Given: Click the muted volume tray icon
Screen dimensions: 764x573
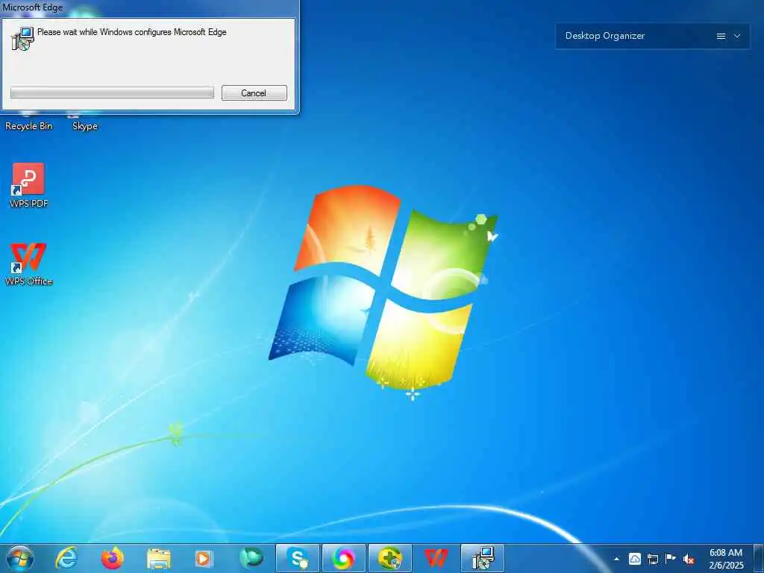Looking at the screenshot, I should [689, 559].
